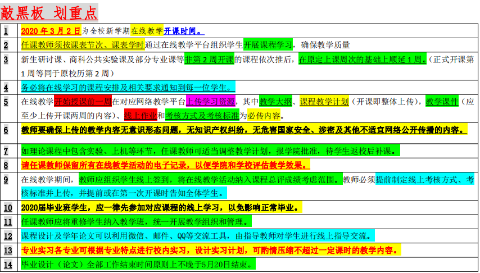This screenshot has width=480, height=273.
Task: Click the cyan sentence beginning 课程设计及学年论文
Action: [x=197, y=235]
